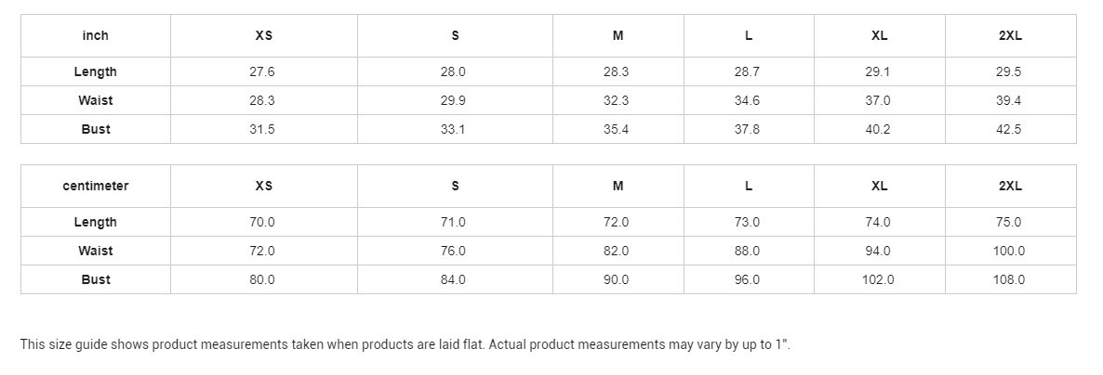Click the XS header in inch table
The height and width of the screenshot is (375, 1103).
pos(263,35)
